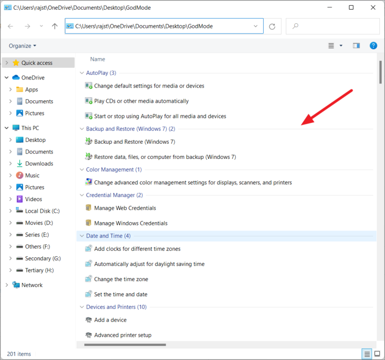
Task: Collapse the Credential Manager group
Action: click(82, 195)
